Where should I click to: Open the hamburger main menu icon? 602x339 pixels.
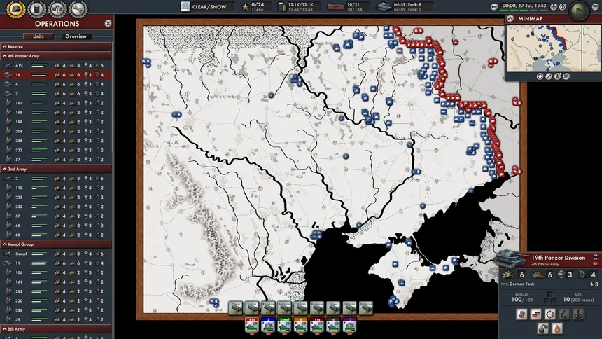595,6
